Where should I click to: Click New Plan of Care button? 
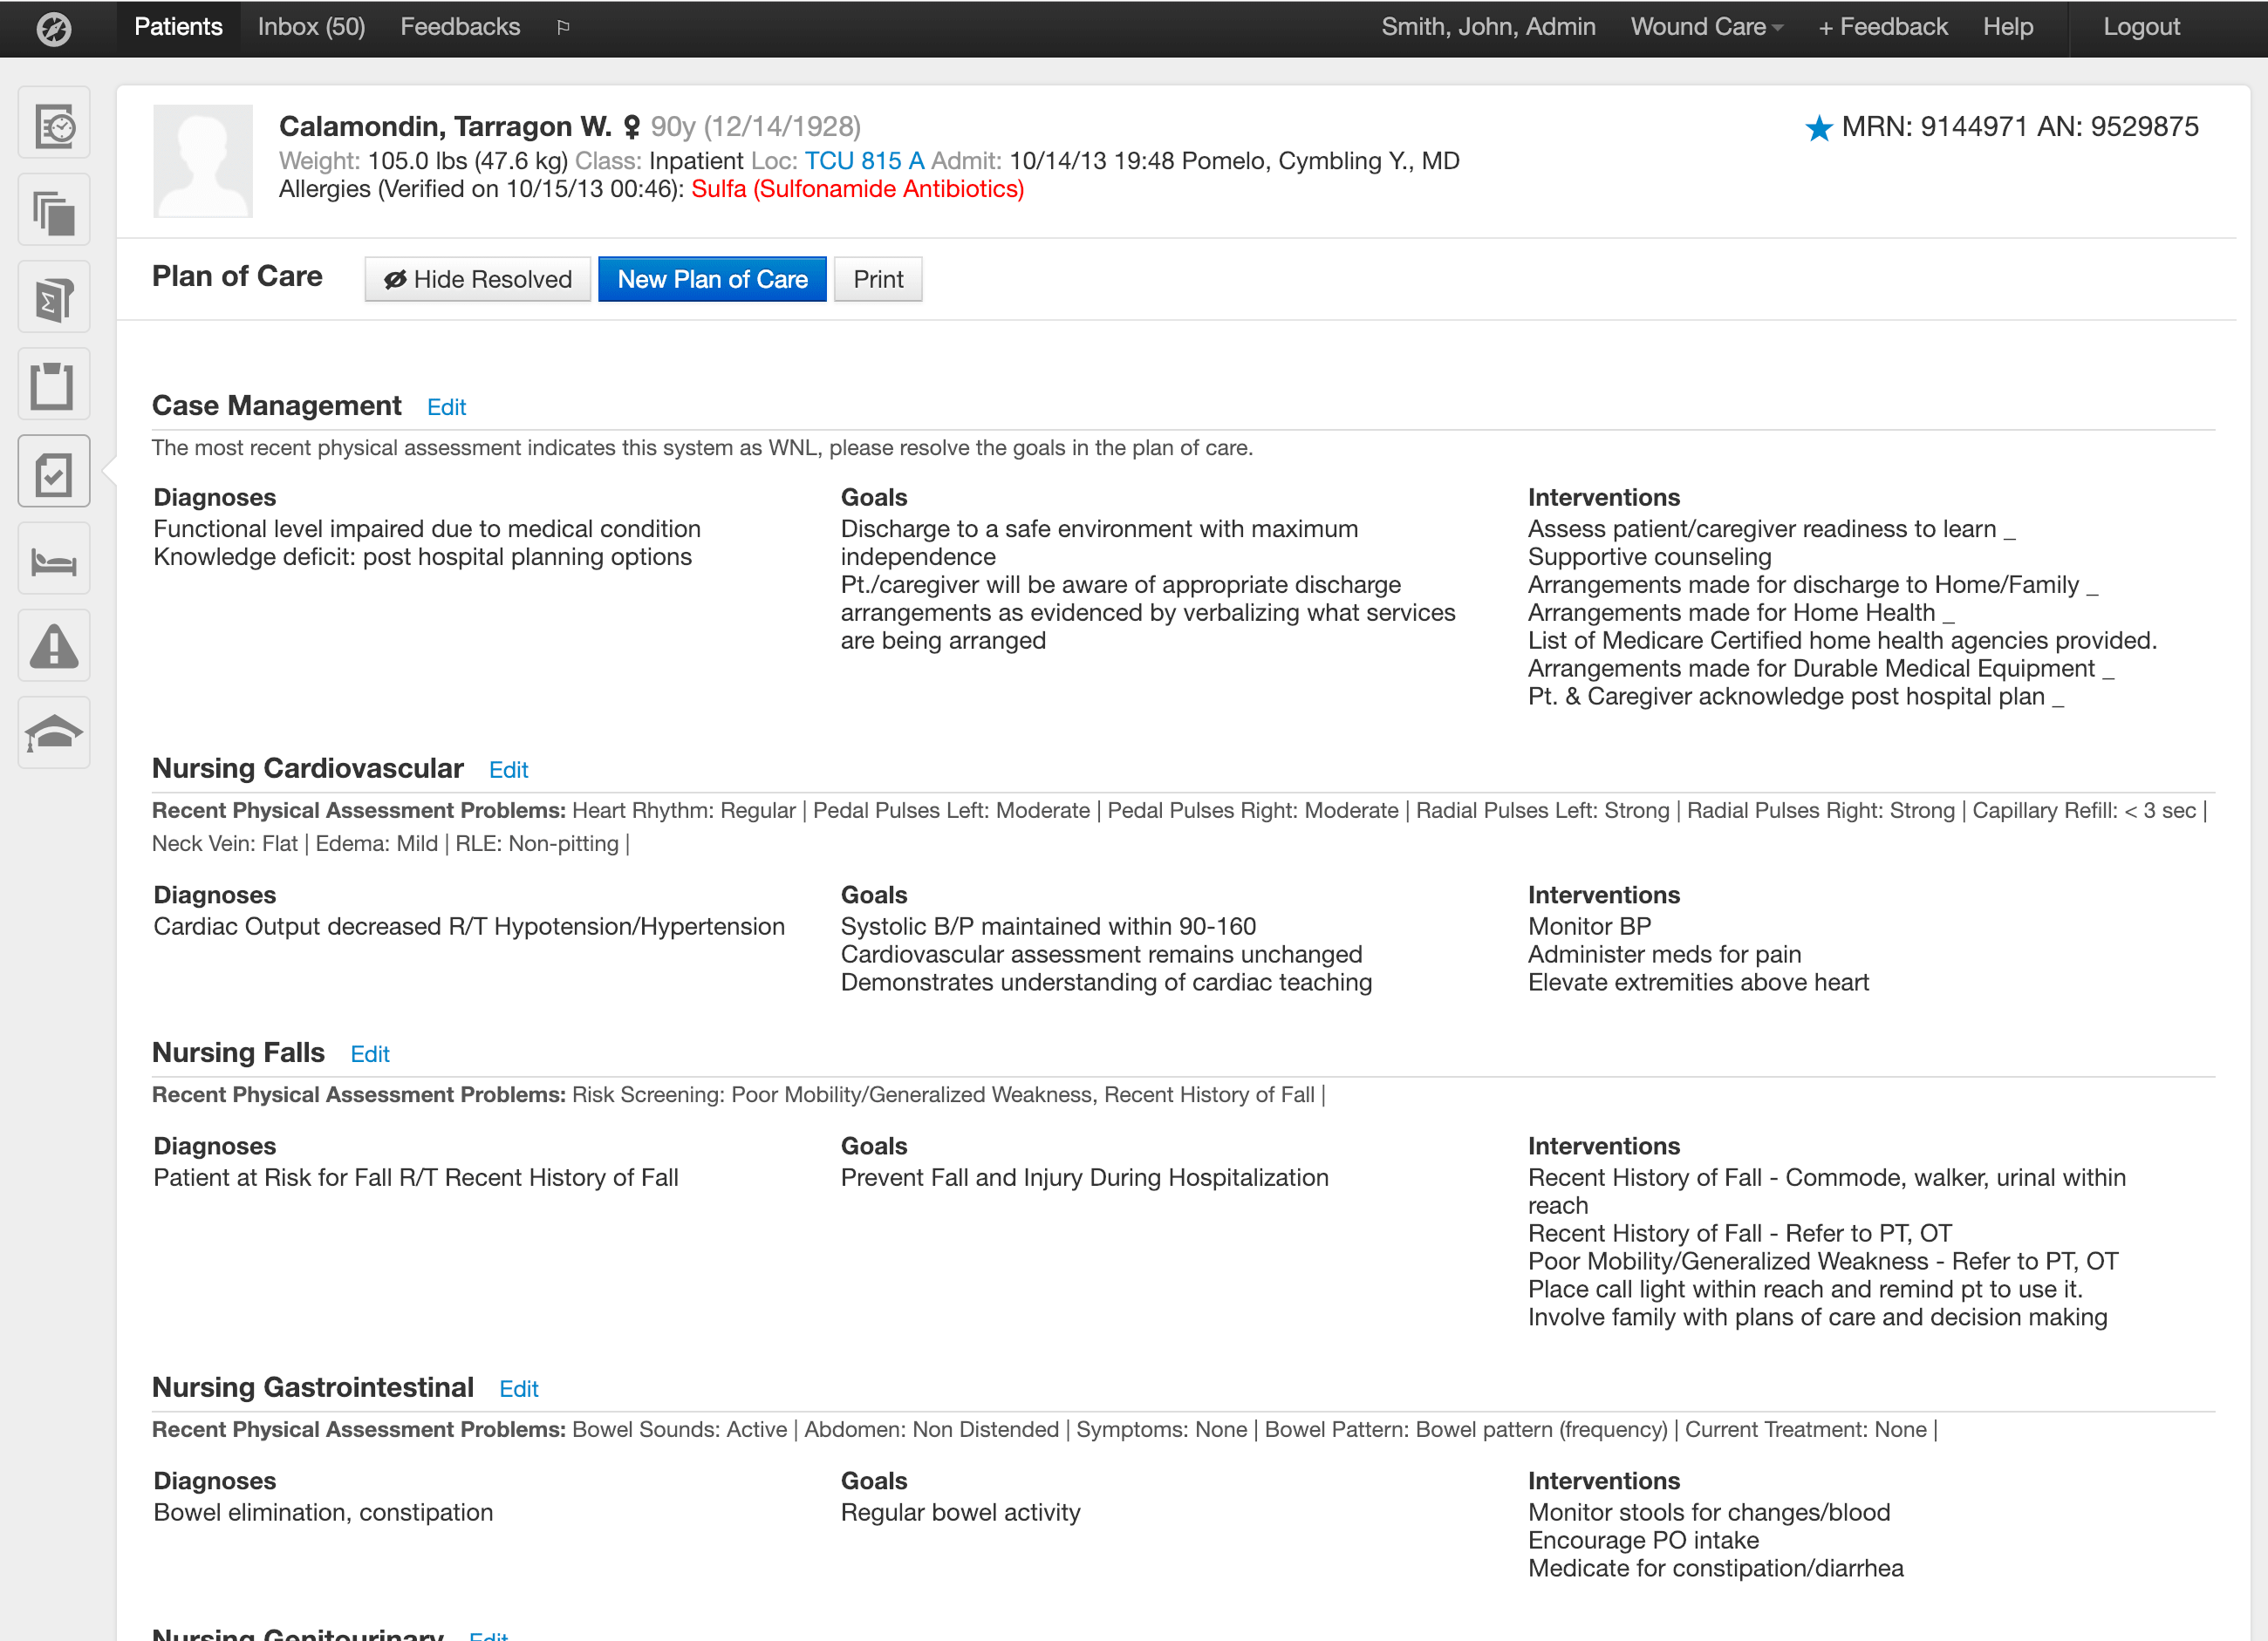(x=712, y=280)
